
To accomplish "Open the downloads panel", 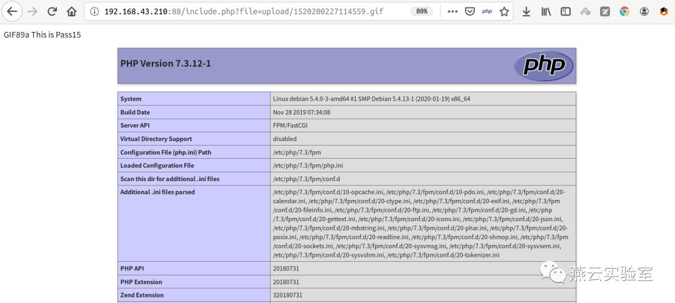I will pyautogui.click(x=526, y=12).
